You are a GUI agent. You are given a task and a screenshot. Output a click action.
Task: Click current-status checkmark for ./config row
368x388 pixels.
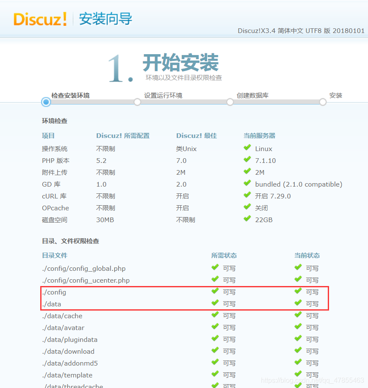click(298, 291)
